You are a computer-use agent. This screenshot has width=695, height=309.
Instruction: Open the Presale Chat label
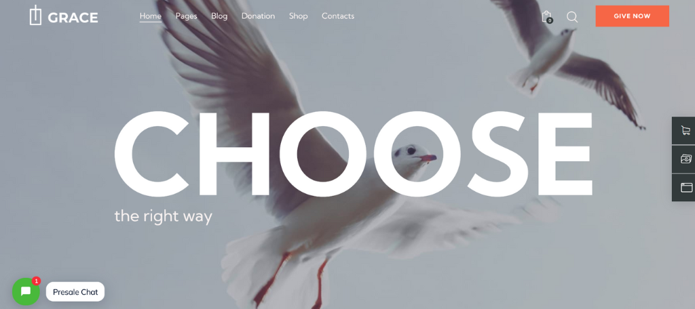(x=75, y=292)
